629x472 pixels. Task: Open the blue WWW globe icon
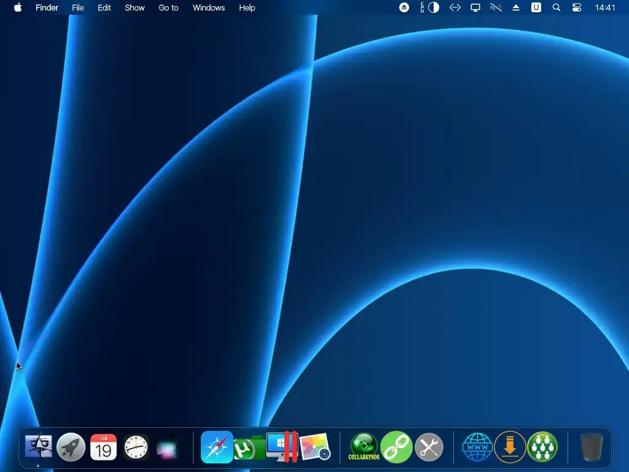[477, 447]
